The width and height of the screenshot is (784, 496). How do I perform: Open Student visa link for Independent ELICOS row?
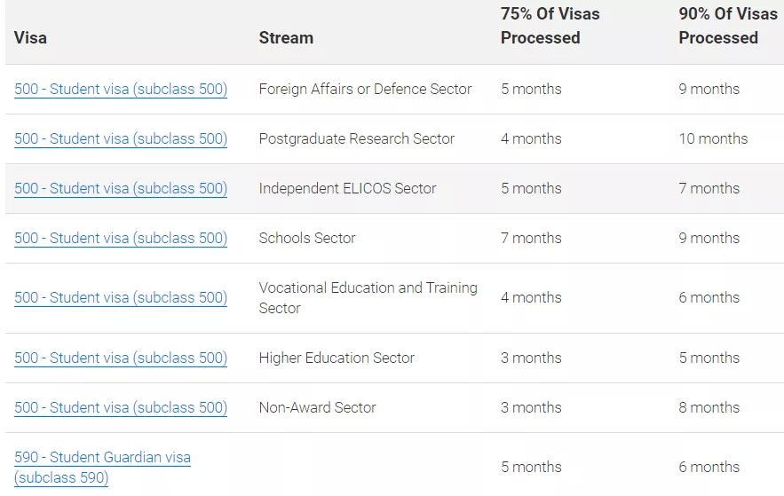[121, 188]
